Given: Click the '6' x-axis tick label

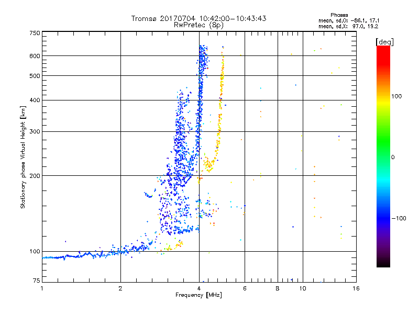Looking at the screenshot, I should [245, 288].
